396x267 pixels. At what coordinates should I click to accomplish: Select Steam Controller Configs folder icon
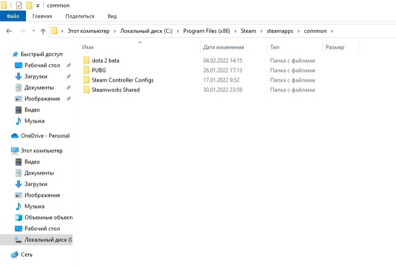[x=86, y=80]
